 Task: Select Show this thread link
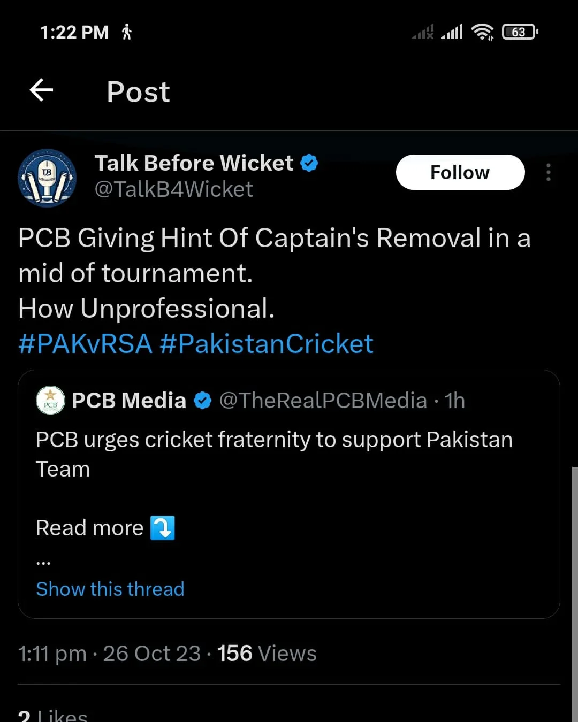[x=110, y=589]
